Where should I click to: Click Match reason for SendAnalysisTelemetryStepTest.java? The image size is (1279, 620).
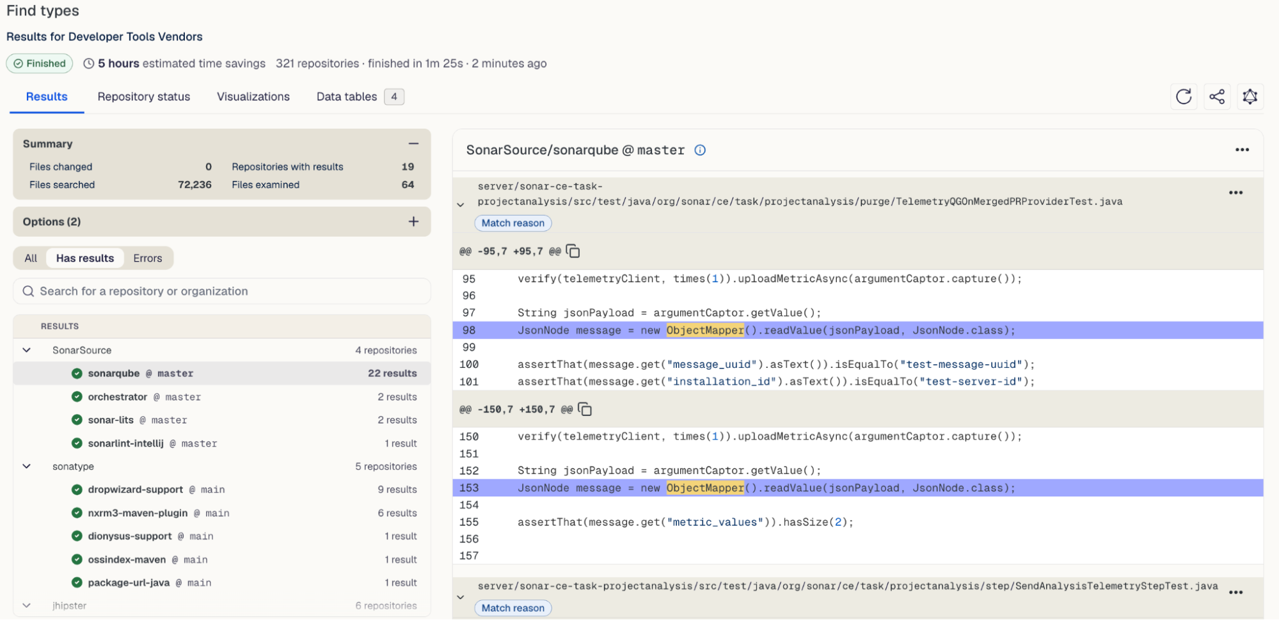tap(513, 608)
